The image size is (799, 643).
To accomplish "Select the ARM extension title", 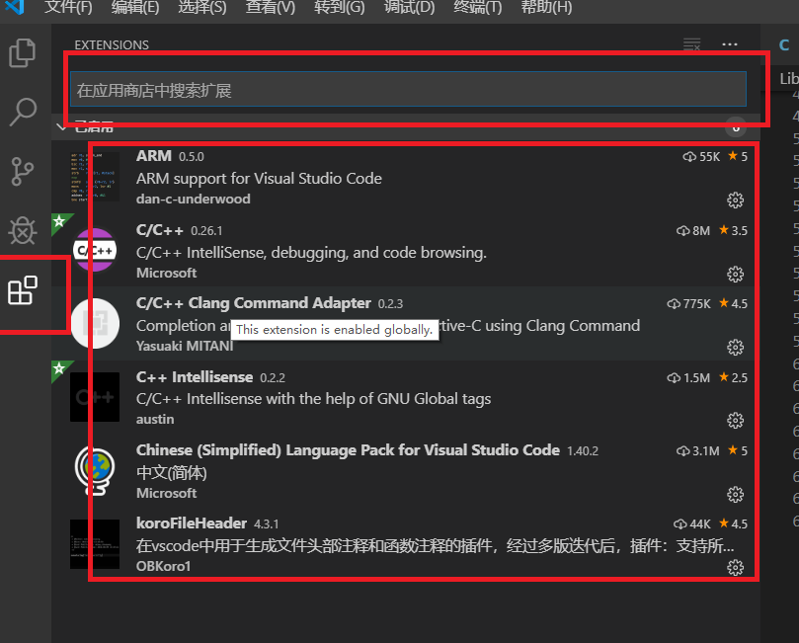I will [154, 156].
